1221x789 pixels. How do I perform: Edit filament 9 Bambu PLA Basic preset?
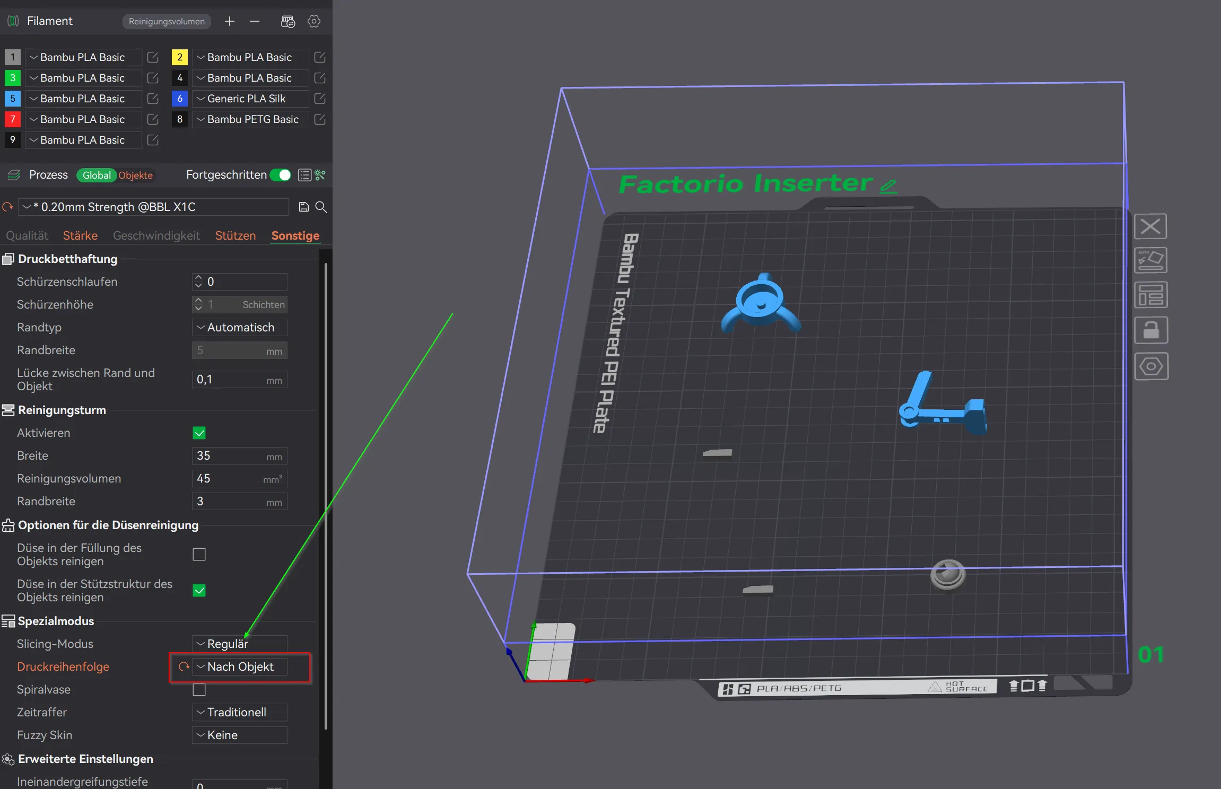153,140
